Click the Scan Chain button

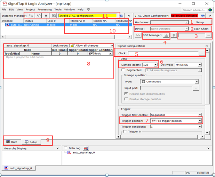[x=201, y=29]
